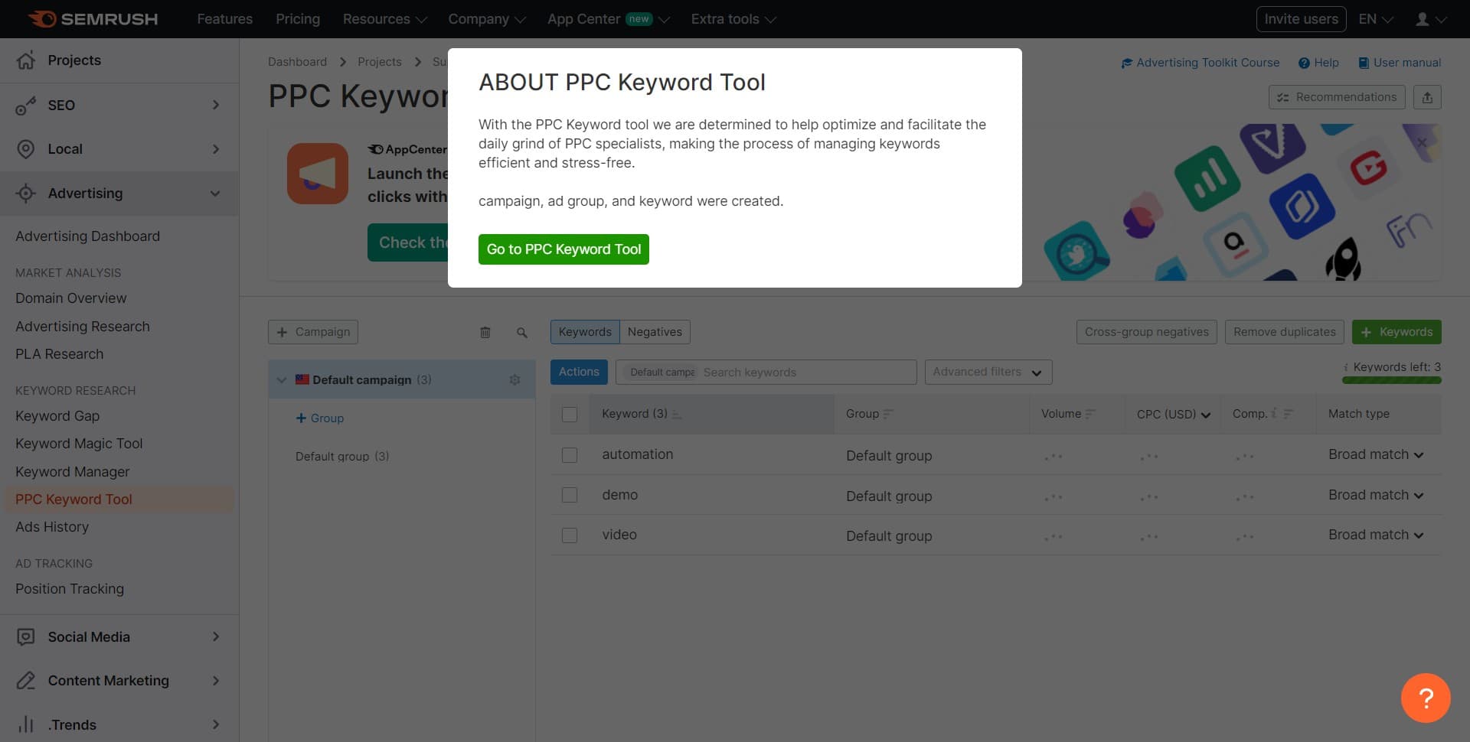Collapse the Default campaign tree item
This screenshot has width=1470, height=742.
pyautogui.click(x=281, y=379)
